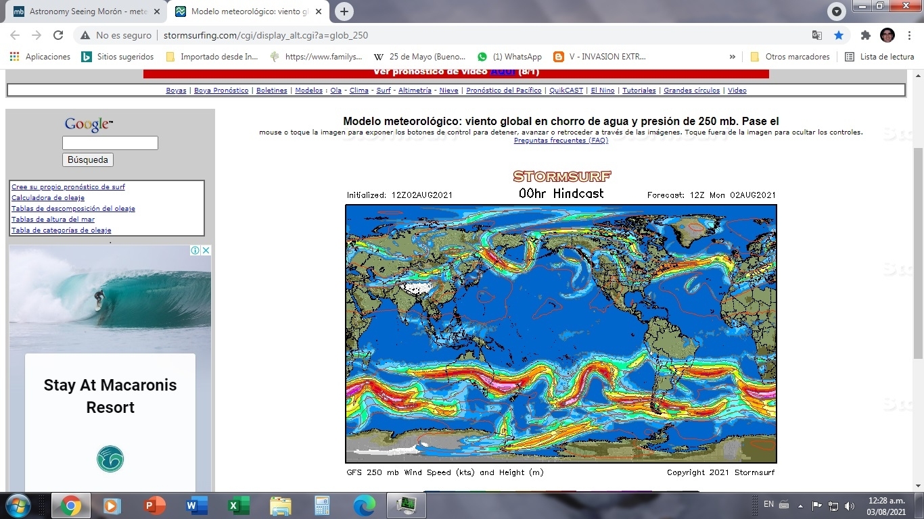Open Calculadora de oleaje link
Image resolution: width=924 pixels, height=519 pixels.
pos(48,197)
